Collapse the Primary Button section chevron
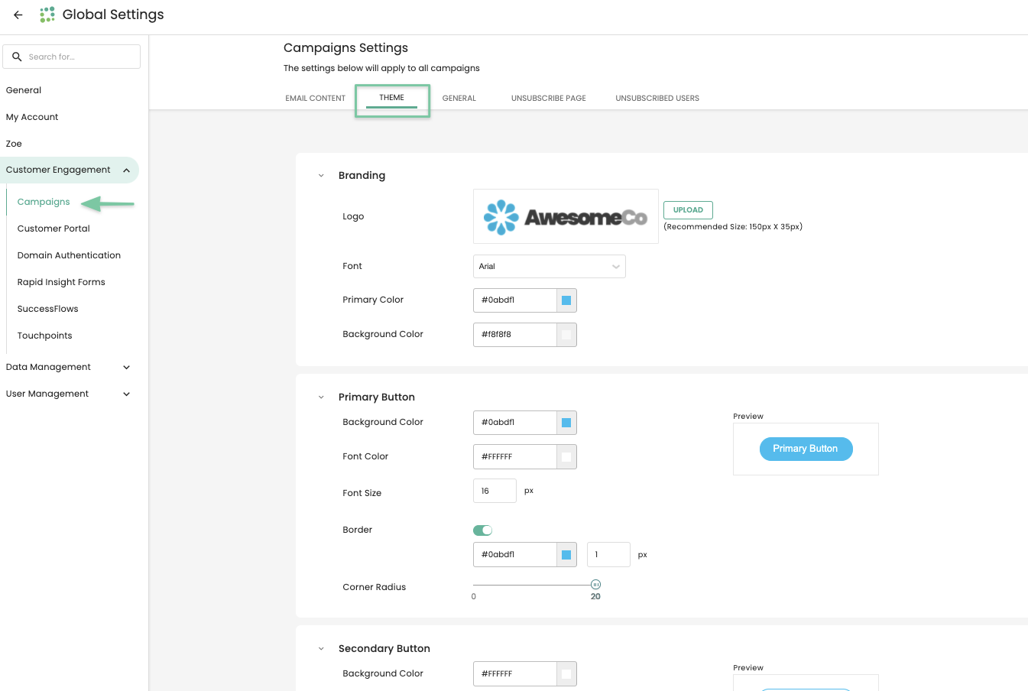1028x691 pixels. (321, 397)
